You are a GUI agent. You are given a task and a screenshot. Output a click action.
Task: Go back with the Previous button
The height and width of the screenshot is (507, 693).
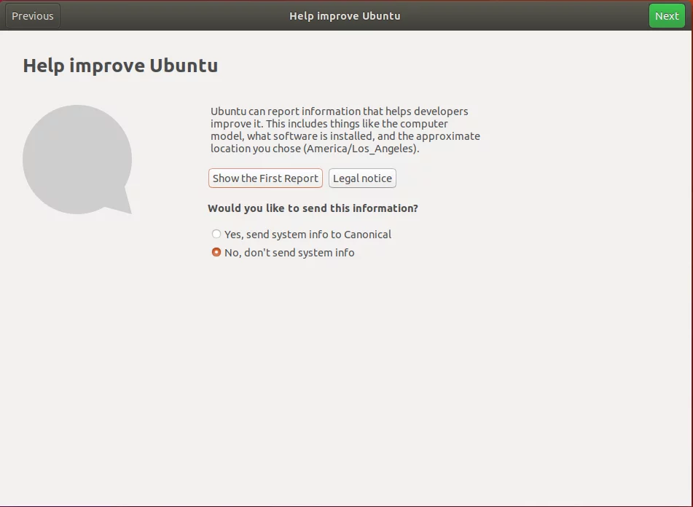coord(33,16)
